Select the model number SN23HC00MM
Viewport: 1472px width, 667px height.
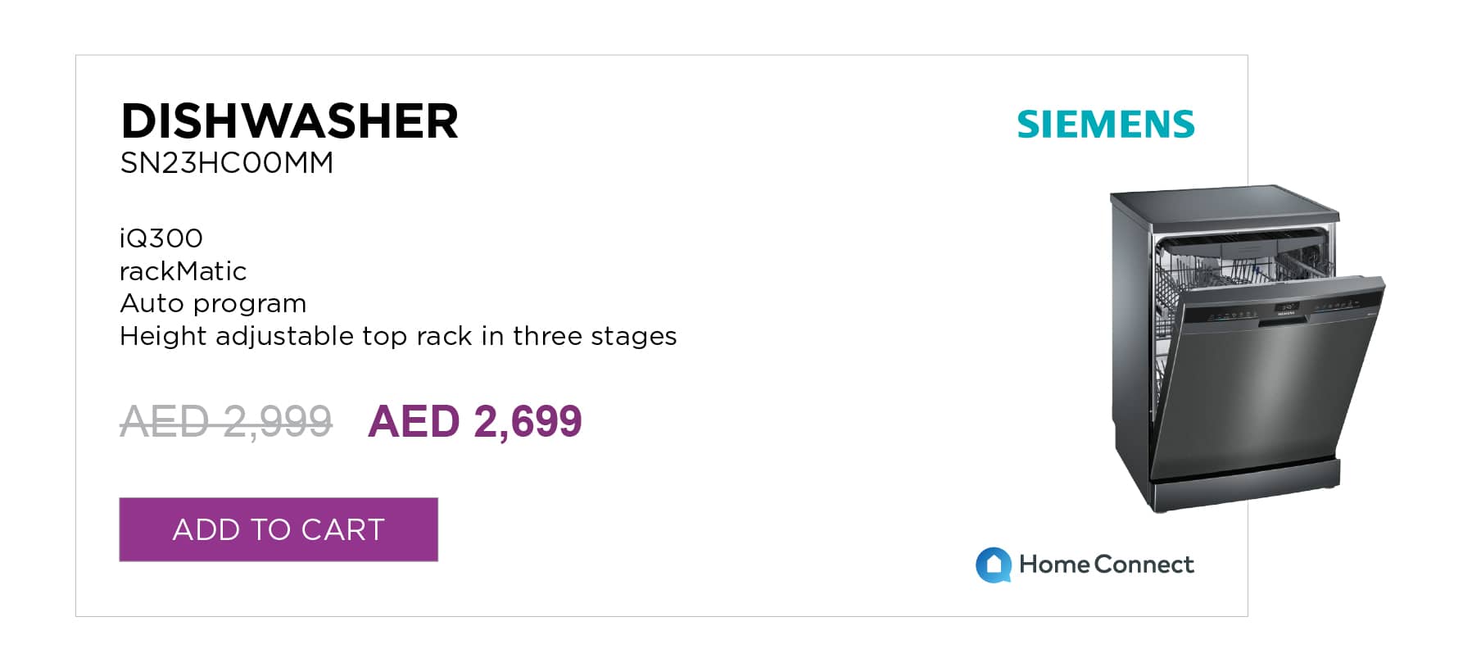pos(227,163)
